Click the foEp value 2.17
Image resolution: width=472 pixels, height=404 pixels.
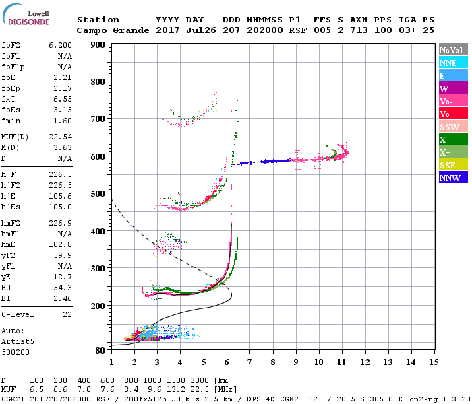[63, 88]
